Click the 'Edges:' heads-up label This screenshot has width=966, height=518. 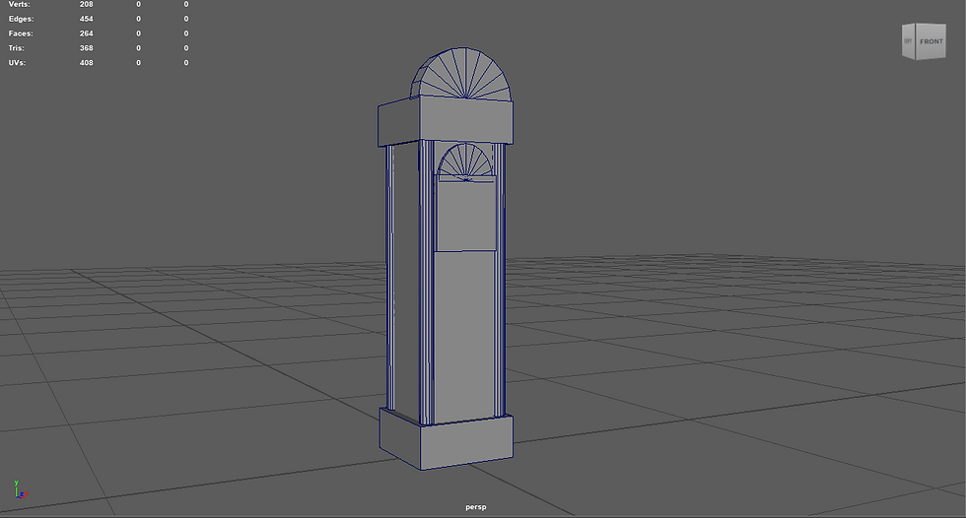point(21,19)
